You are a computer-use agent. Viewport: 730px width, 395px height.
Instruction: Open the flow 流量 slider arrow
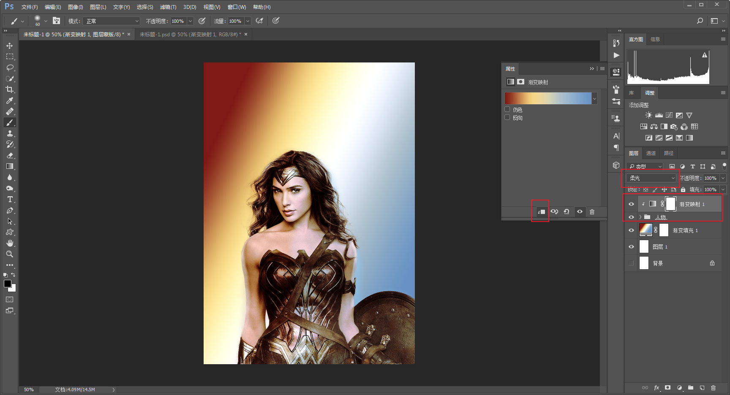coord(248,21)
